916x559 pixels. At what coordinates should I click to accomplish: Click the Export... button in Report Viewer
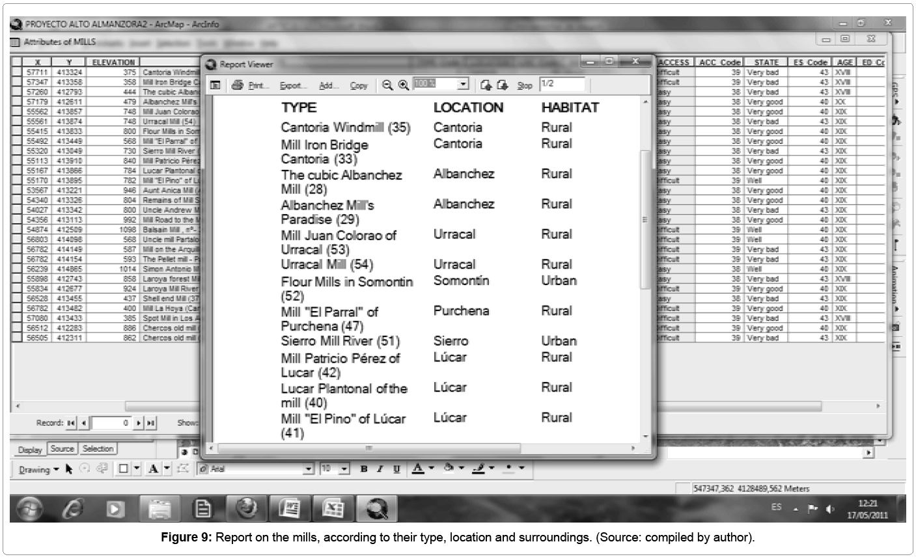pyautogui.click(x=293, y=86)
